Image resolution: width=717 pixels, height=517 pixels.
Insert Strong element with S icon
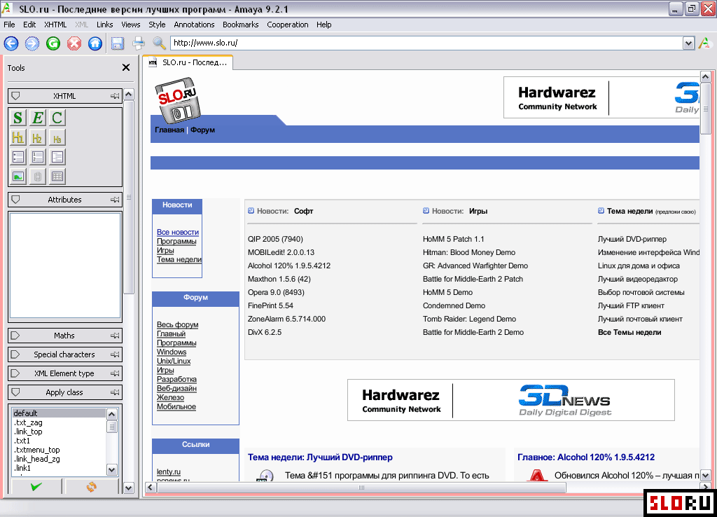18,118
